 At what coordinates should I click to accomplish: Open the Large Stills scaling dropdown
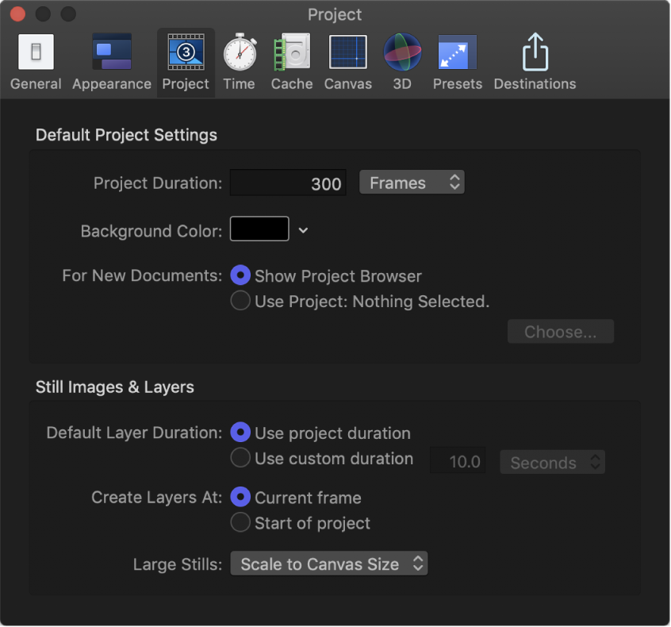[x=328, y=564]
